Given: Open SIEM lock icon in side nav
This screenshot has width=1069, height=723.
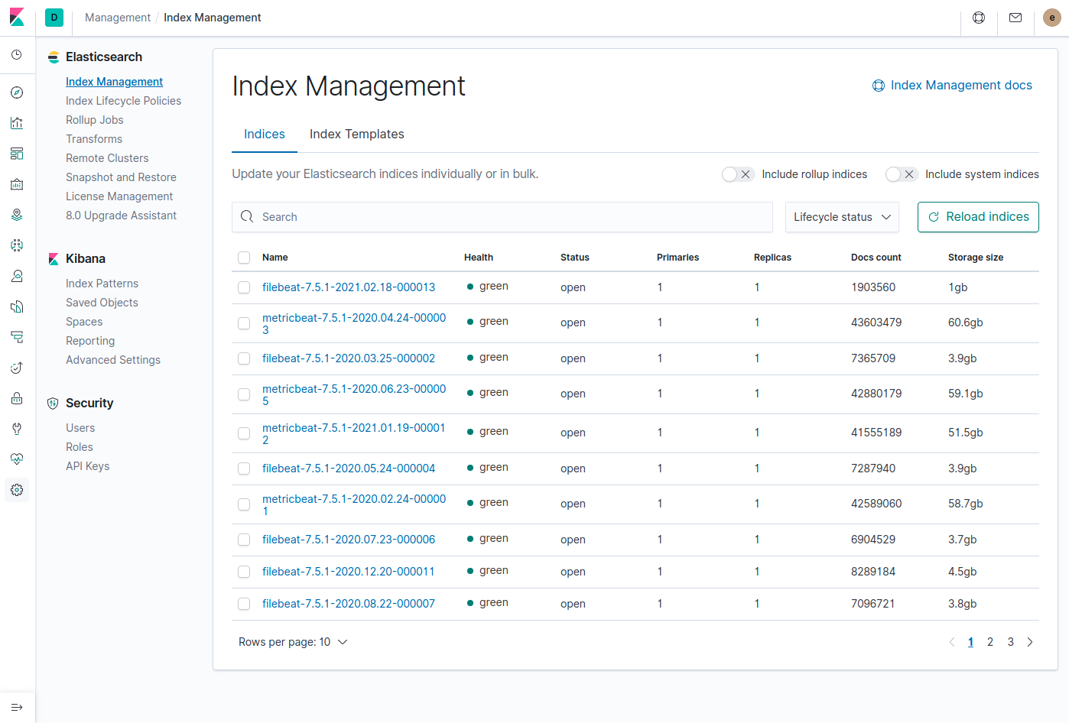Looking at the screenshot, I should 17,398.
